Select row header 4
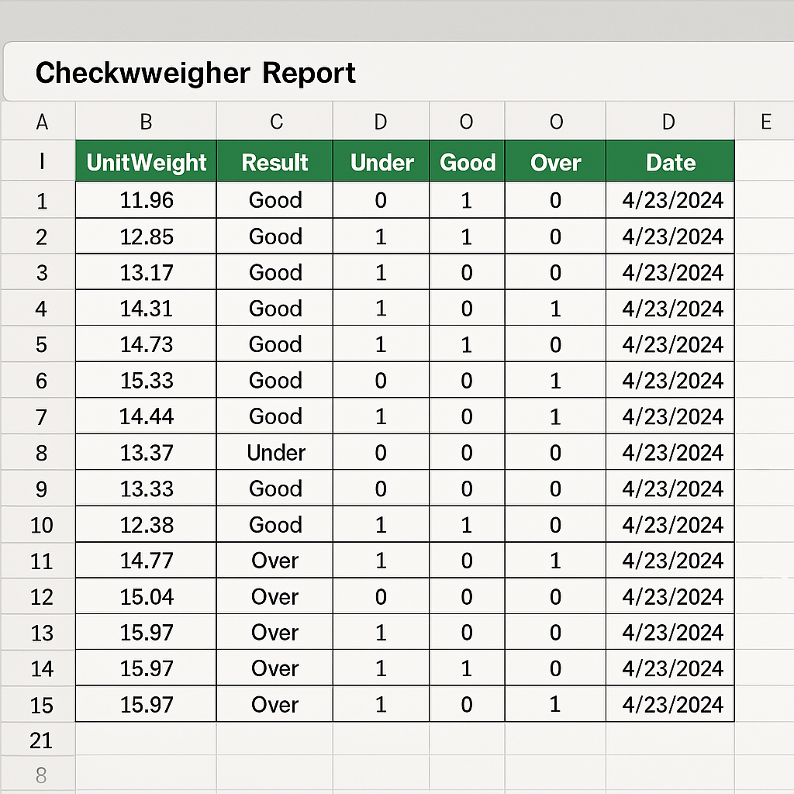The image size is (794, 794). (x=39, y=309)
